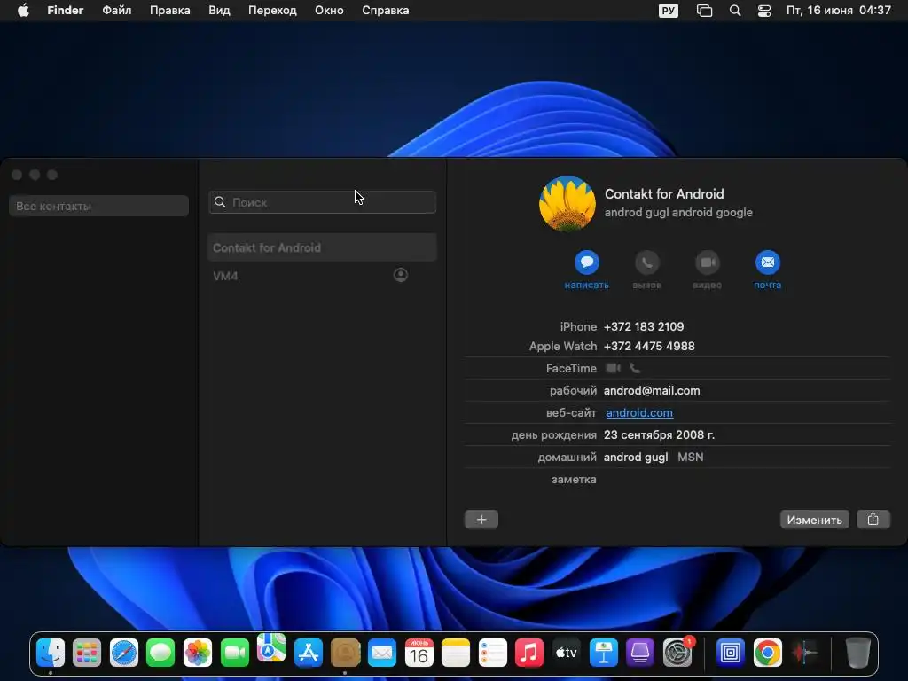Click phone number +372 4475 4988

tap(649, 347)
